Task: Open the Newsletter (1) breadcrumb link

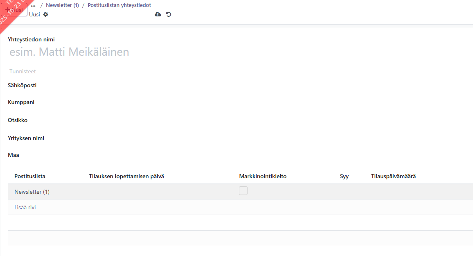Action: pyautogui.click(x=62, y=5)
